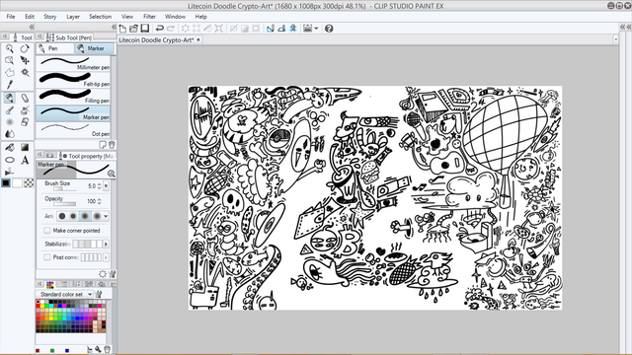Collapse the tool palette dock chevrons
This screenshot has height=355, width=632.
[31, 27]
